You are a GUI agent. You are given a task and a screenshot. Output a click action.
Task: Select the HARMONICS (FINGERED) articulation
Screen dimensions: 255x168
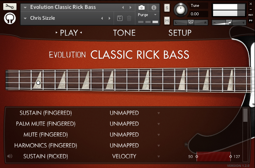(46, 145)
